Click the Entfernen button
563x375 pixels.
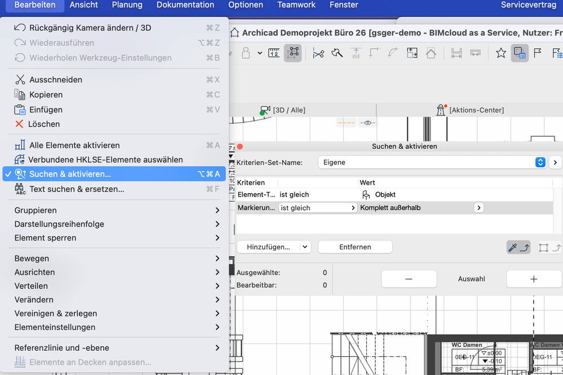pos(355,247)
